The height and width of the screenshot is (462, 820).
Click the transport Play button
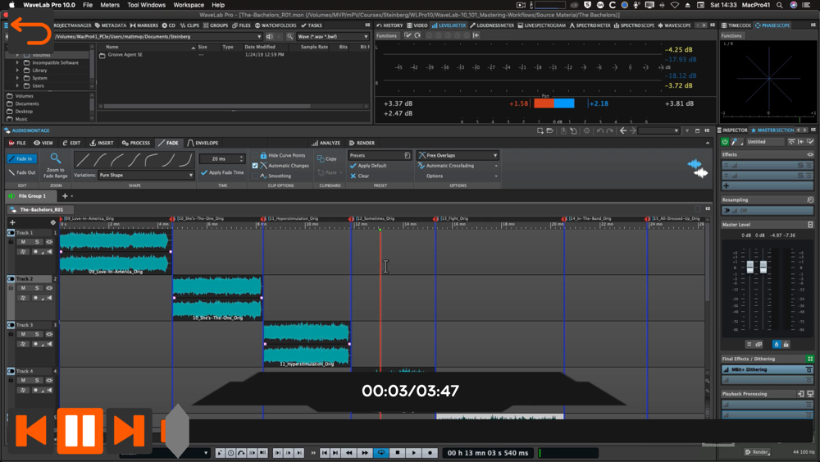point(413,453)
